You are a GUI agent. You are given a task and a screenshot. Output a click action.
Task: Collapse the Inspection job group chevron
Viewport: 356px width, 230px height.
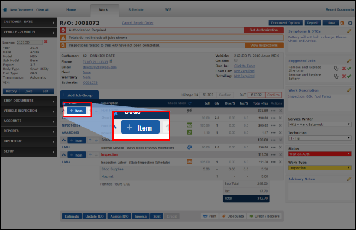pyautogui.click(x=64, y=155)
